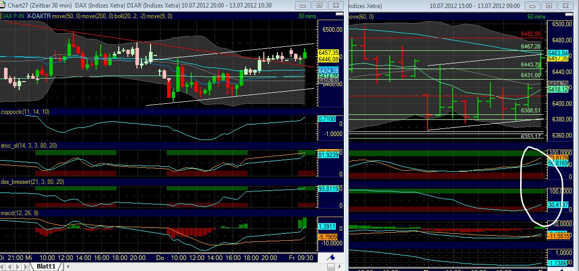Click the 60 mins timeframe label

click(537, 17)
